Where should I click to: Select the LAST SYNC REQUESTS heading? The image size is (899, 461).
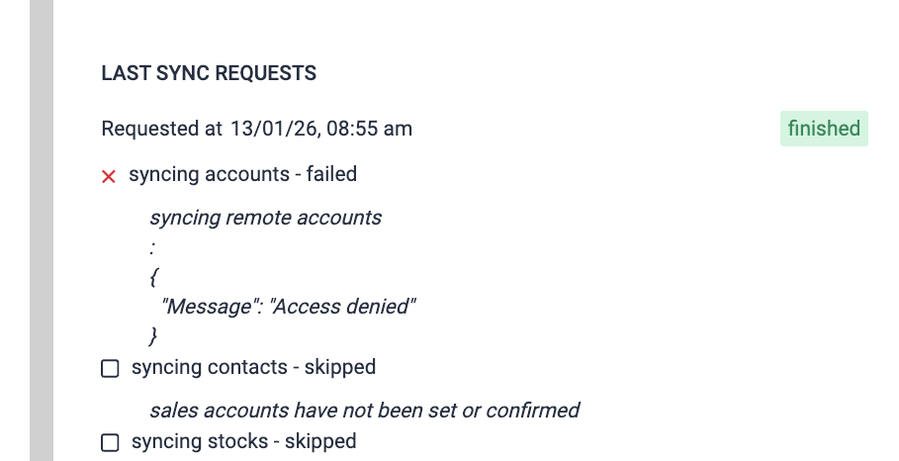[209, 73]
